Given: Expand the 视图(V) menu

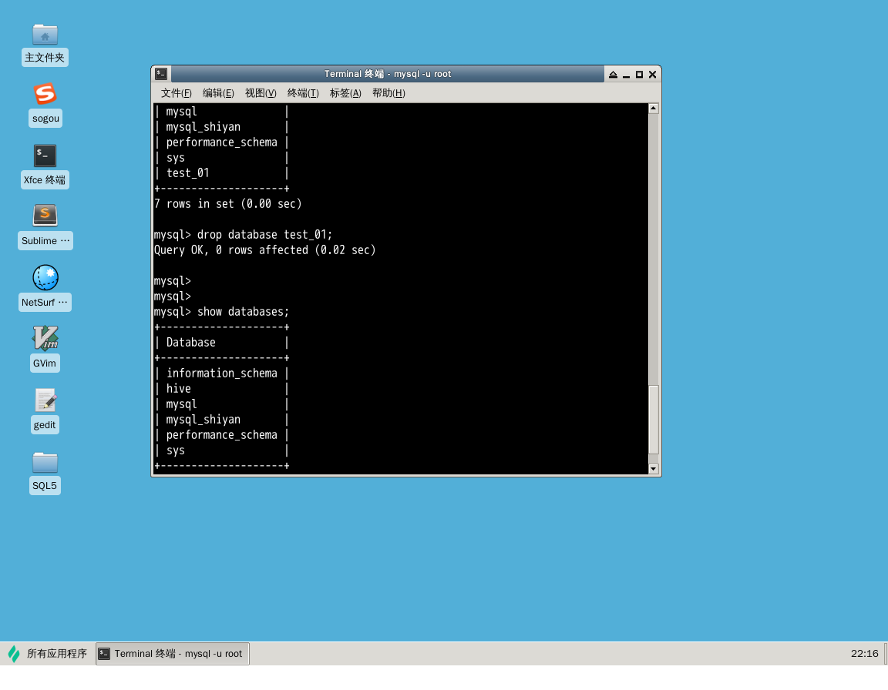Looking at the screenshot, I should (x=261, y=93).
